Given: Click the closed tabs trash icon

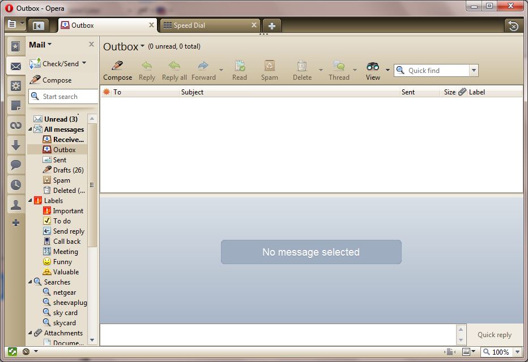Looking at the screenshot, I should (x=513, y=25).
